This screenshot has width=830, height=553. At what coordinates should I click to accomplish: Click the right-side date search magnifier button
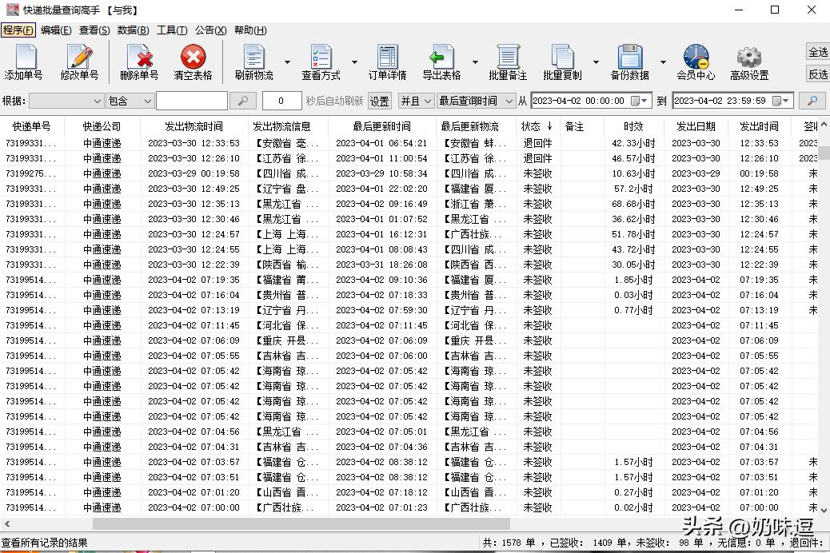(x=812, y=101)
